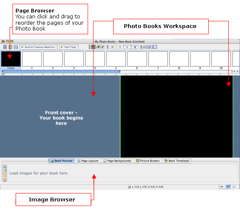Go to the next page
The image size is (240, 211).
tap(127, 47)
